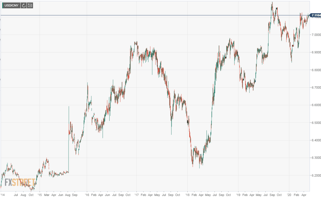Click the '18 year marker on time axis
Image resolution: width=321 pixels, height=200 pixels.
pyautogui.click(x=187, y=195)
